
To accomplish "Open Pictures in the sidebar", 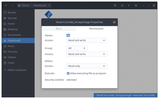I will [18, 52].
